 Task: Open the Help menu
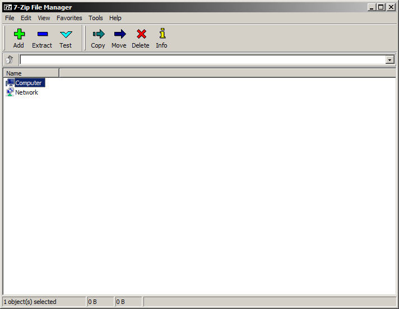[115, 18]
